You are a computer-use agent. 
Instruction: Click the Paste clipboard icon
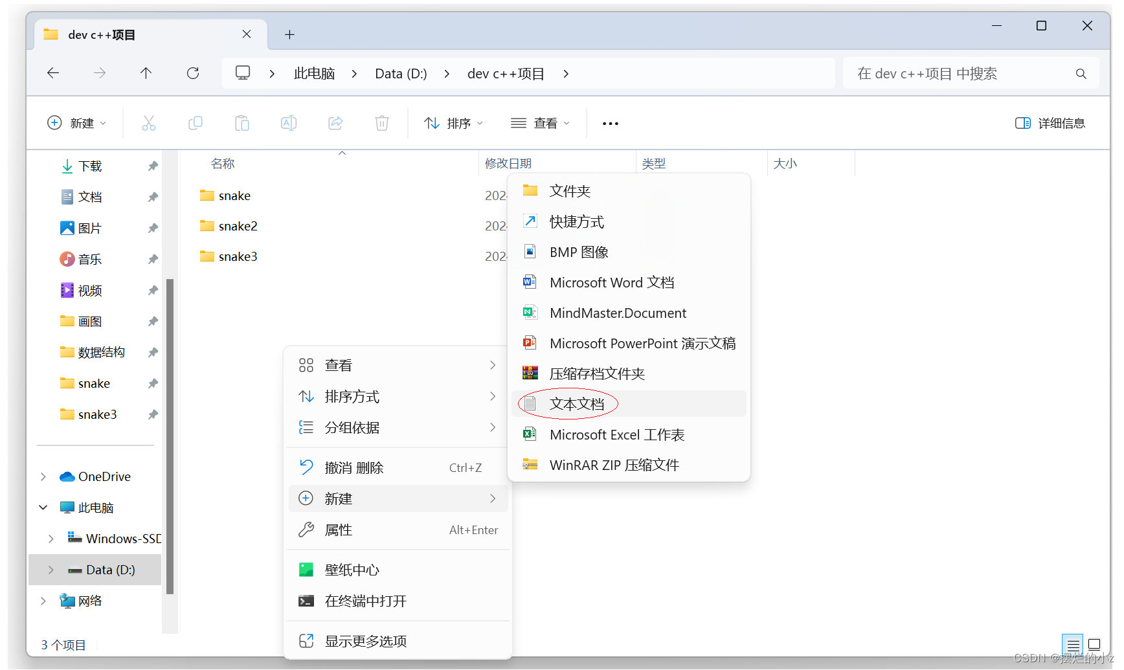242,123
